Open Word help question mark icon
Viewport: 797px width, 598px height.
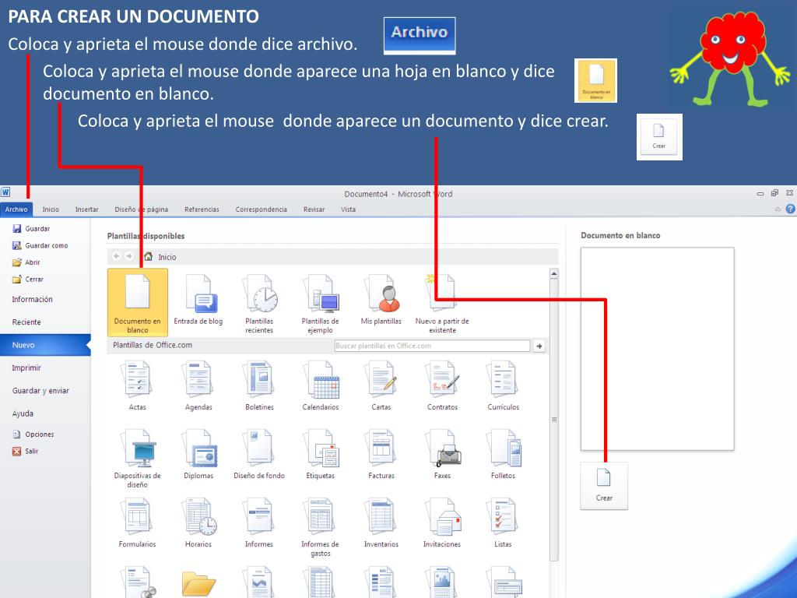[x=791, y=209]
